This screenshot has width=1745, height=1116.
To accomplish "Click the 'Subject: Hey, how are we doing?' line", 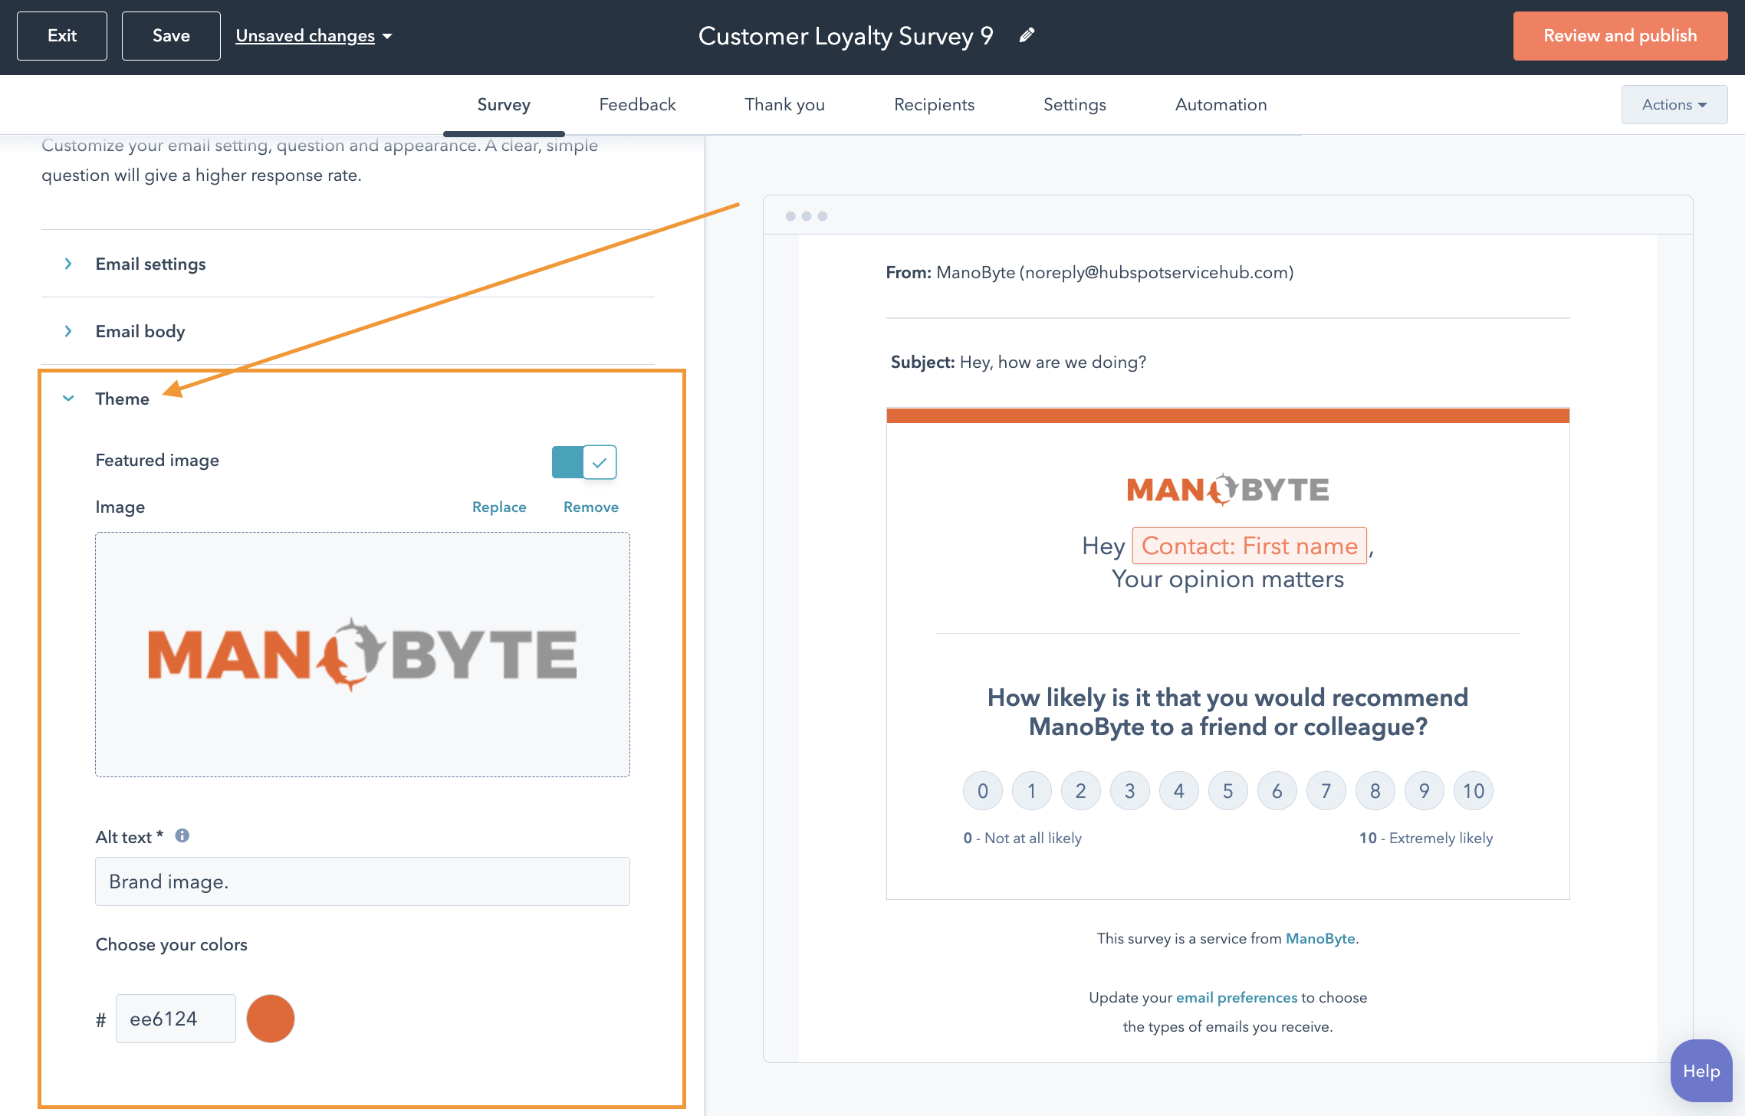I will 1018,362.
